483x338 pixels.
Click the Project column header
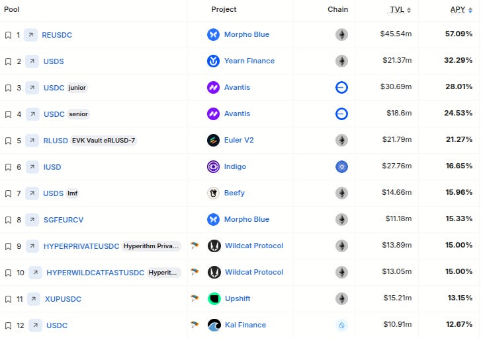(224, 9)
